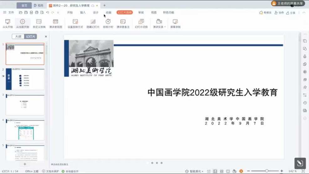Add new slide with plus button

coord(25,164)
